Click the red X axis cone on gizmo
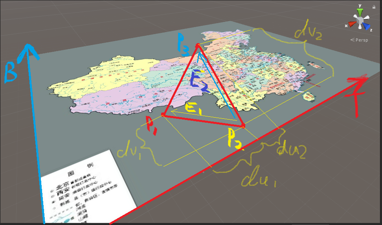The width and height of the screenshot is (382, 225). pos(352,24)
